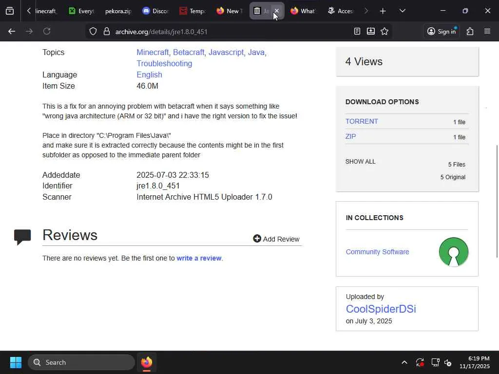The image size is (499, 374).
Task: Open the list all tabs dropdown
Action: pyautogui.click(x=402, y=11)
